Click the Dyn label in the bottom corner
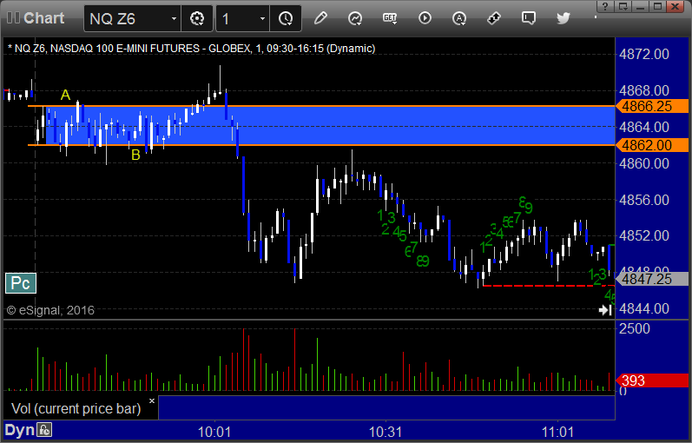The image size is (692, 443). pos(19,430)
